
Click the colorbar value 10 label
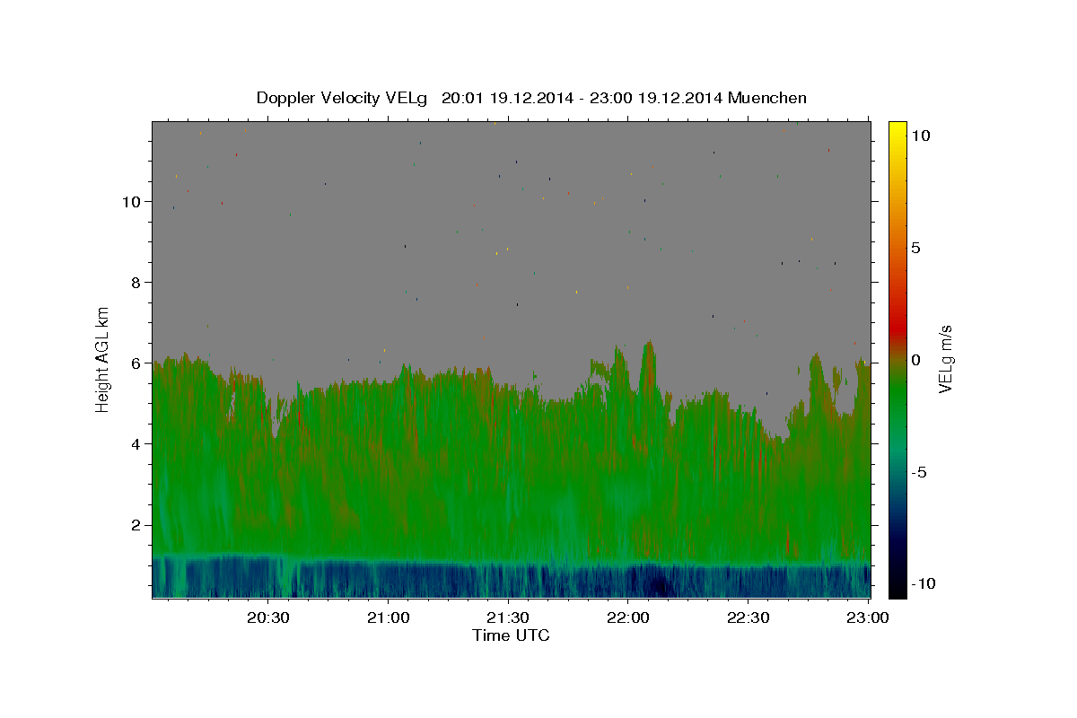[x=921, y=136]
